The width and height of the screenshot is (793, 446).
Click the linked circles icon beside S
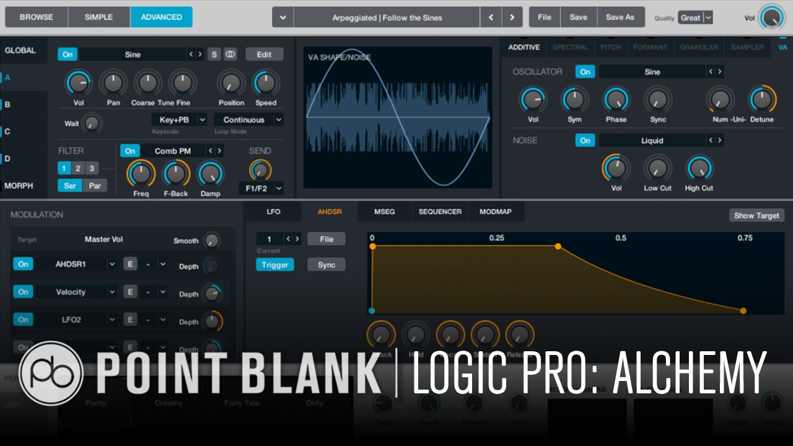click(230, 55)
